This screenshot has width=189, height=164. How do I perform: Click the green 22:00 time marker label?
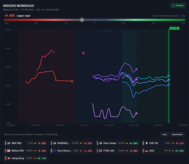(174, 28)
